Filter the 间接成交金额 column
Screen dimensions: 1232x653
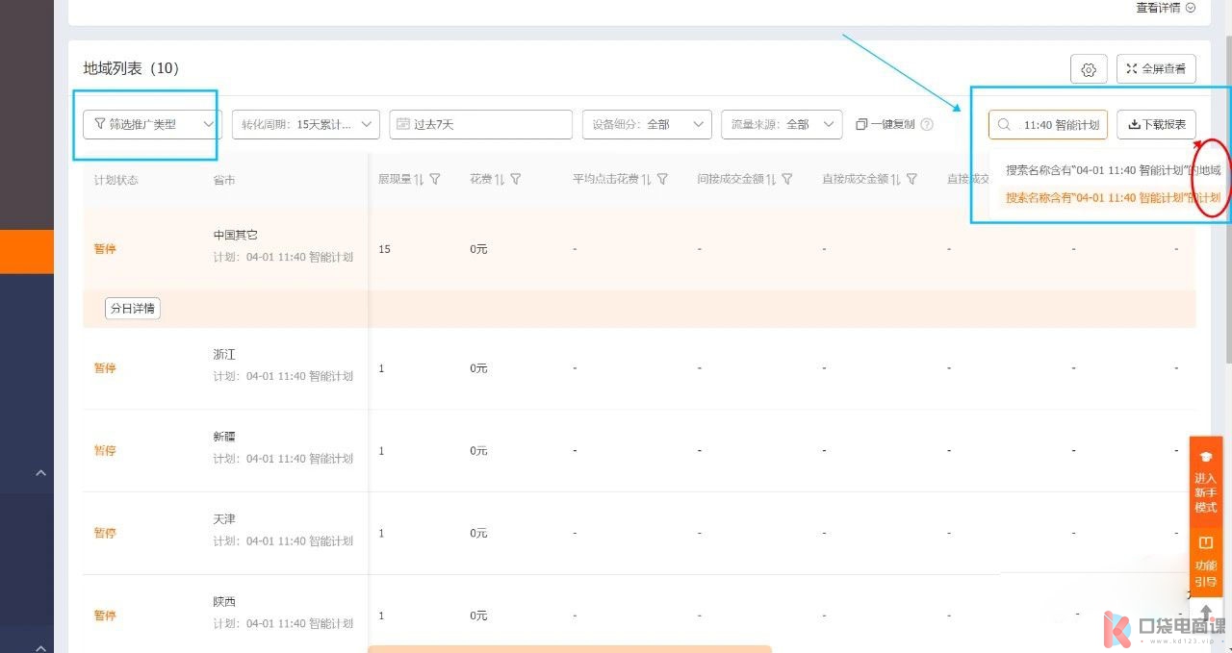click(787, 179)
